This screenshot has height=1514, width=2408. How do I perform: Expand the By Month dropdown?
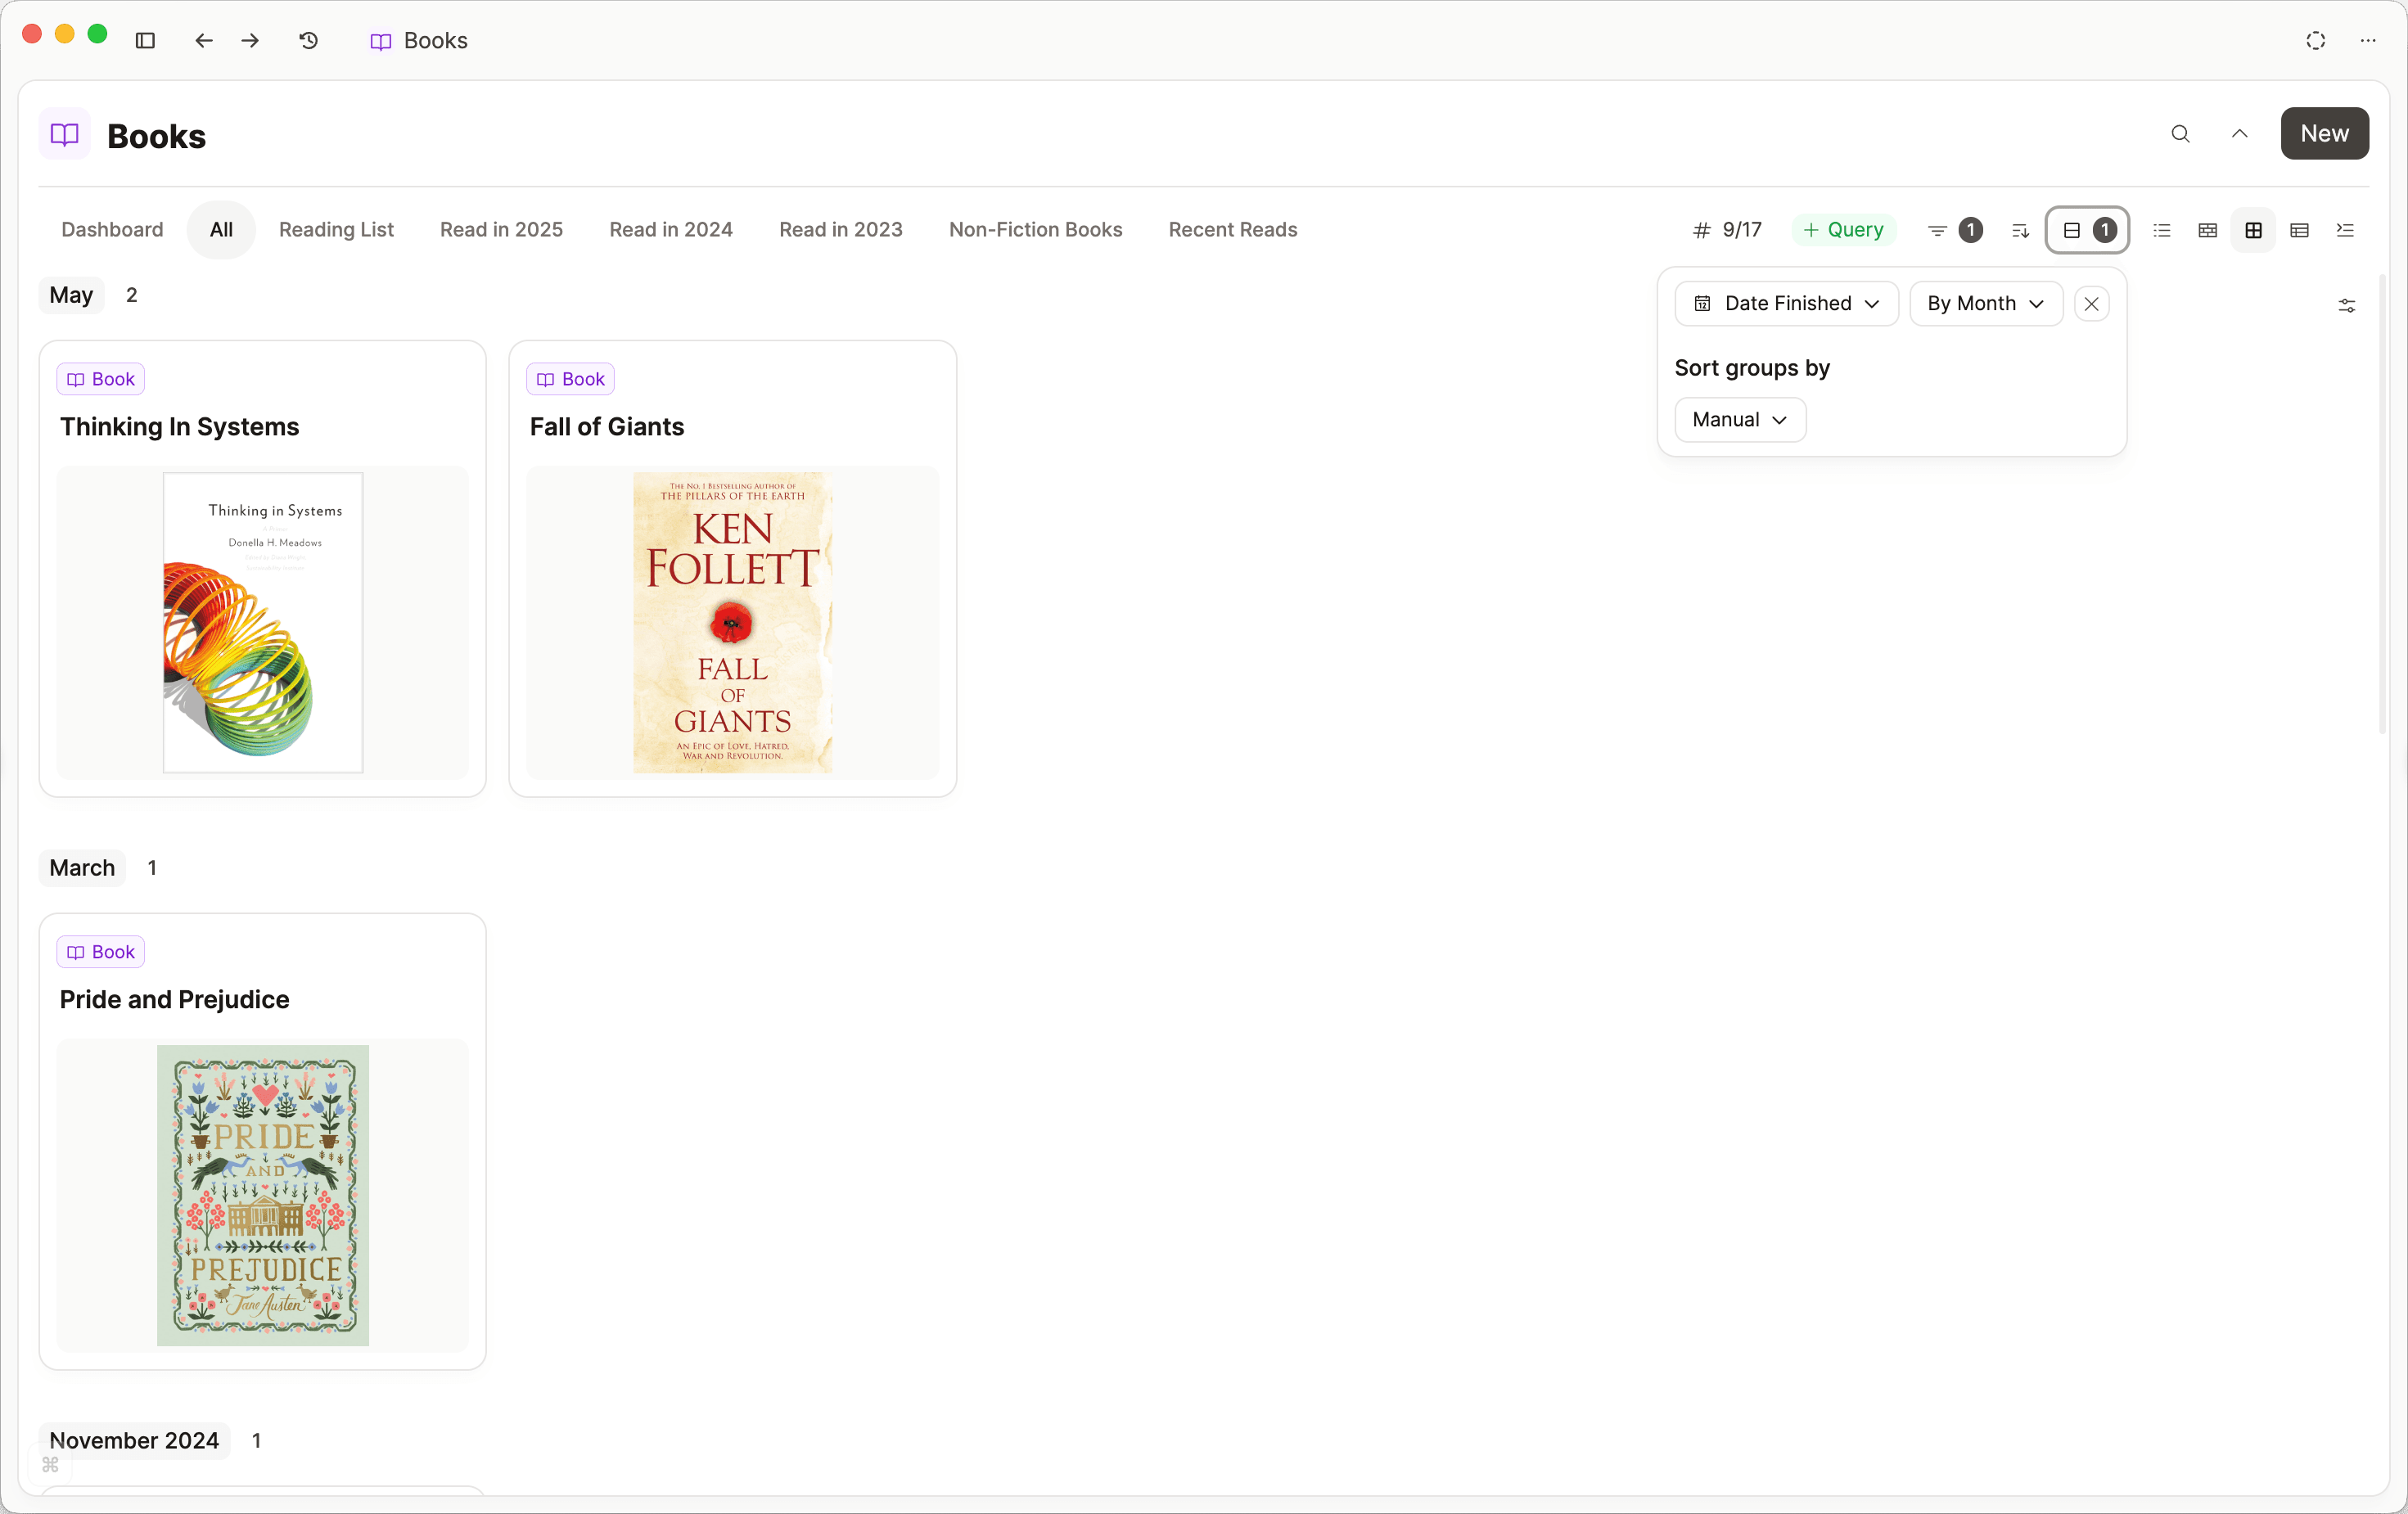click(x=1985, y=303)
